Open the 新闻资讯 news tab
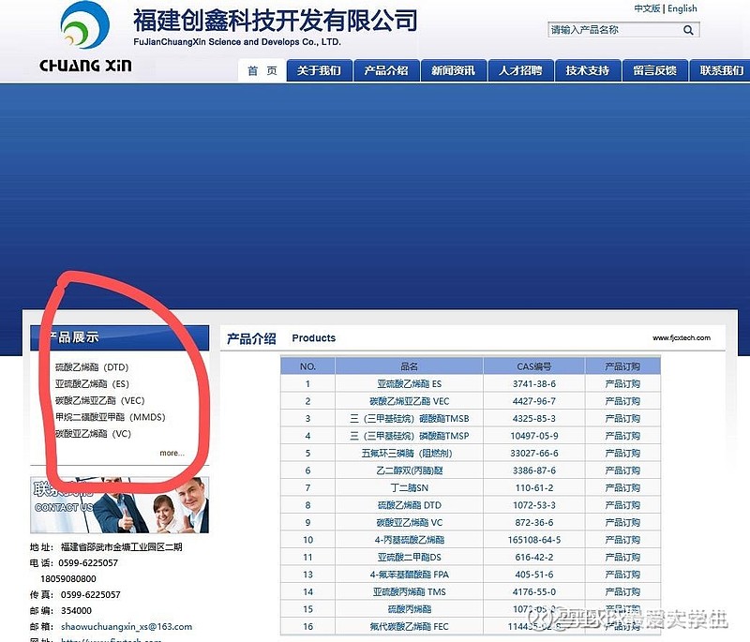Image resolution: width=750 pixels, height=642 pixels. [453, 70]
